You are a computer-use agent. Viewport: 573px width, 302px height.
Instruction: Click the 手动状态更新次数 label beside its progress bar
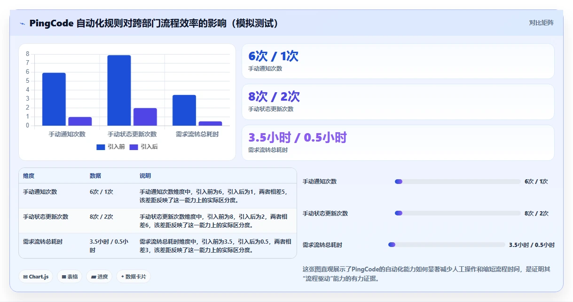pyautogui.click(x=325, y=214)
